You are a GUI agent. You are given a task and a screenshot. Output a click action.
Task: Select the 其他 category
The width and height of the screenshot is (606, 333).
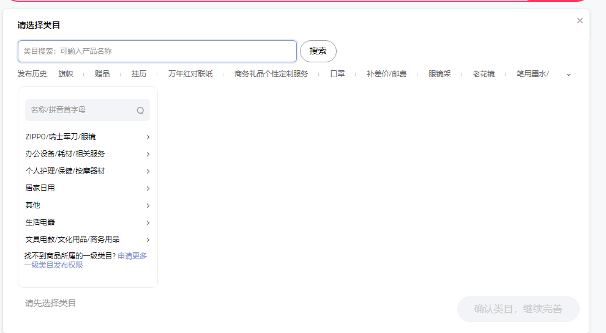tap(33, 205)
